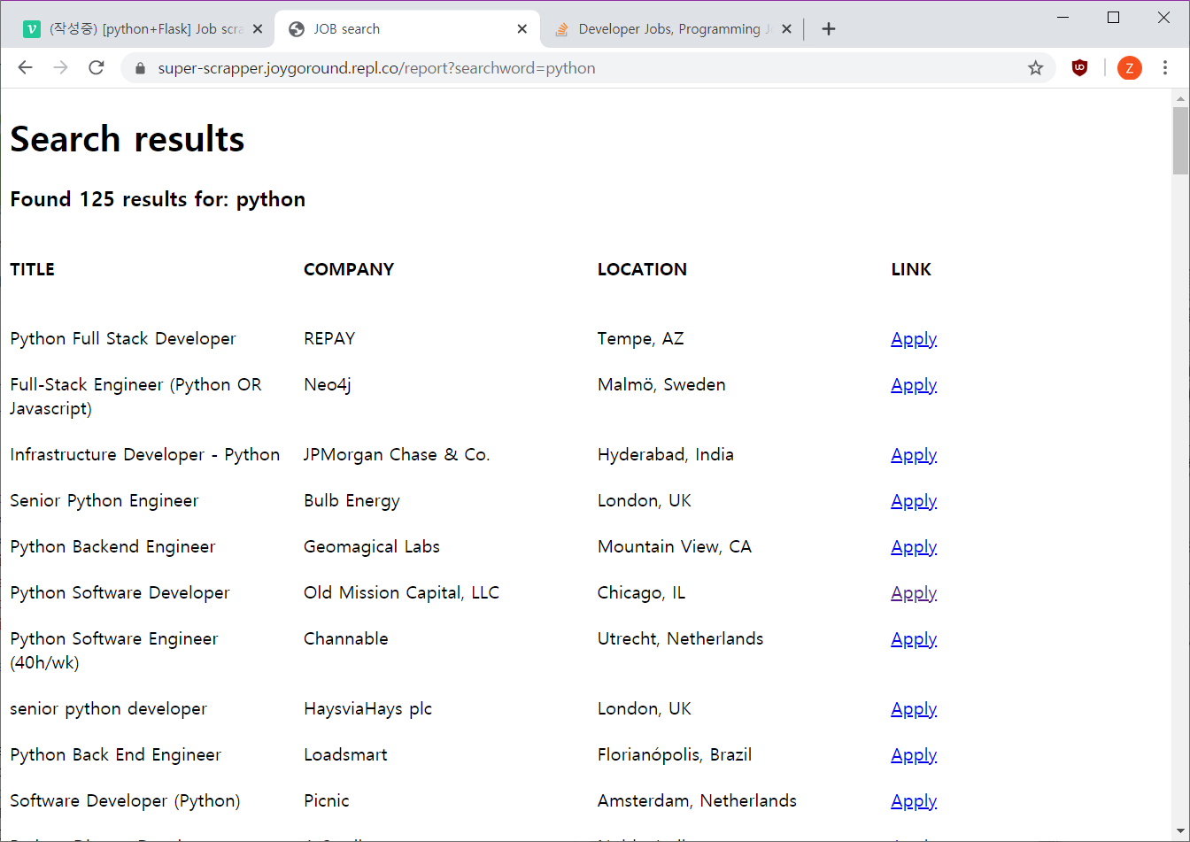Click the 'Search results' heading
The image size is (1190, 842).
127,139
